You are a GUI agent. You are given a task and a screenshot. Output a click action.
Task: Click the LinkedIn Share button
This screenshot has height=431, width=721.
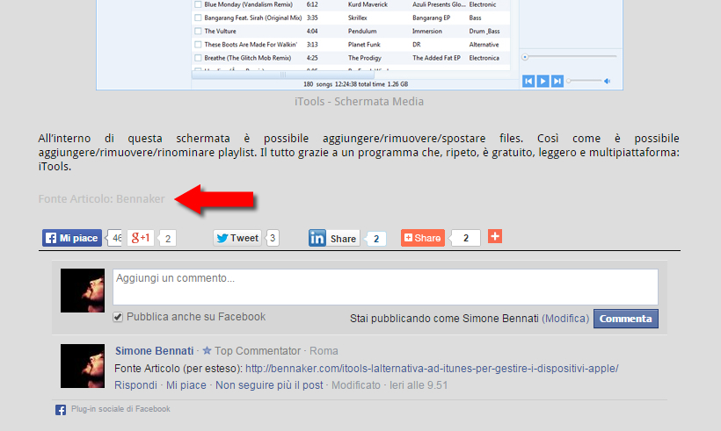click(x=334, y=238)
